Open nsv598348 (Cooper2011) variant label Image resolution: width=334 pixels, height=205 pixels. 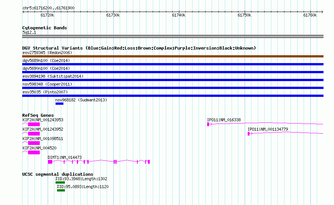coord(47,84)
